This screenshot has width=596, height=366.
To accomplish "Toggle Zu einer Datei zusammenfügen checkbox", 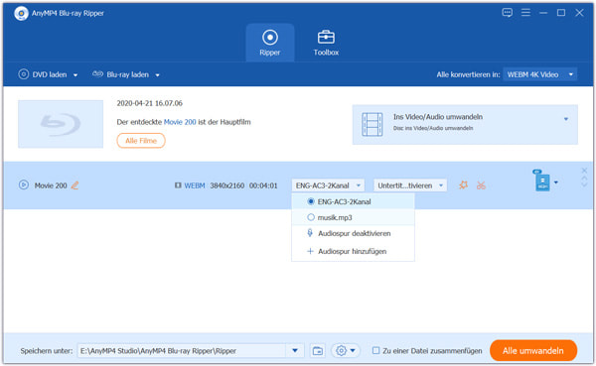I will [375, 350].
